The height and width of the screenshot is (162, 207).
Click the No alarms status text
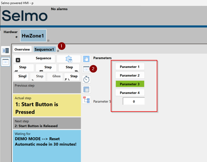point(59,9)
